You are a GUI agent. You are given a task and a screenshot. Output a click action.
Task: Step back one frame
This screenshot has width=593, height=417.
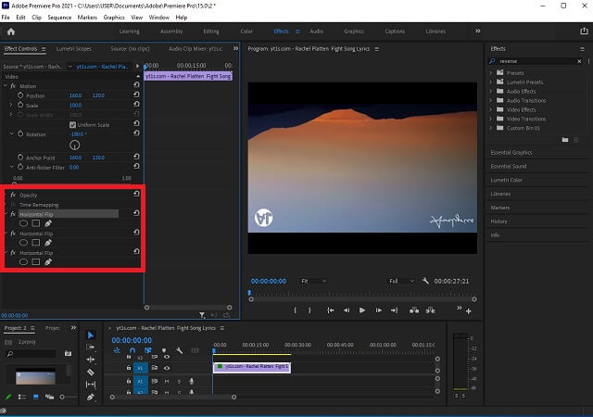coord(347,310)
